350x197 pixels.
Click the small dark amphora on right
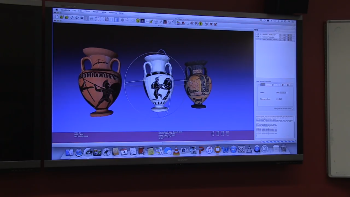[198, 85]
